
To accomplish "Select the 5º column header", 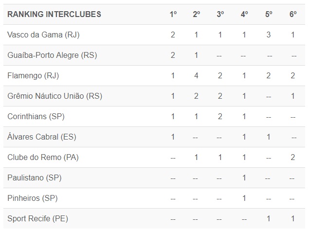I will click(269, 14).
